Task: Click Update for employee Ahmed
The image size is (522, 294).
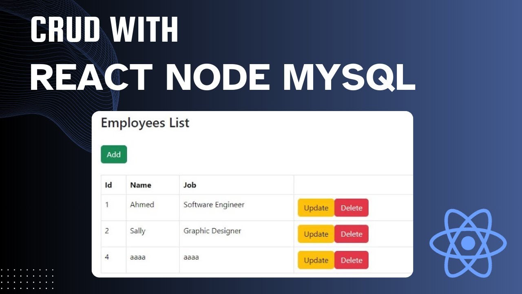Action: pos(316,208)
